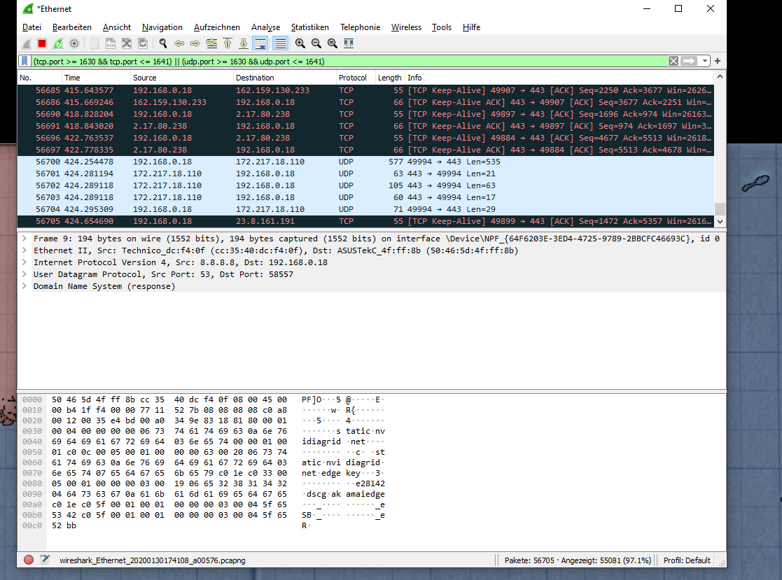Screen dimensions: 782x580
Task: Expand Internet Protocol Version 4 row
Action: coord(25,262)
